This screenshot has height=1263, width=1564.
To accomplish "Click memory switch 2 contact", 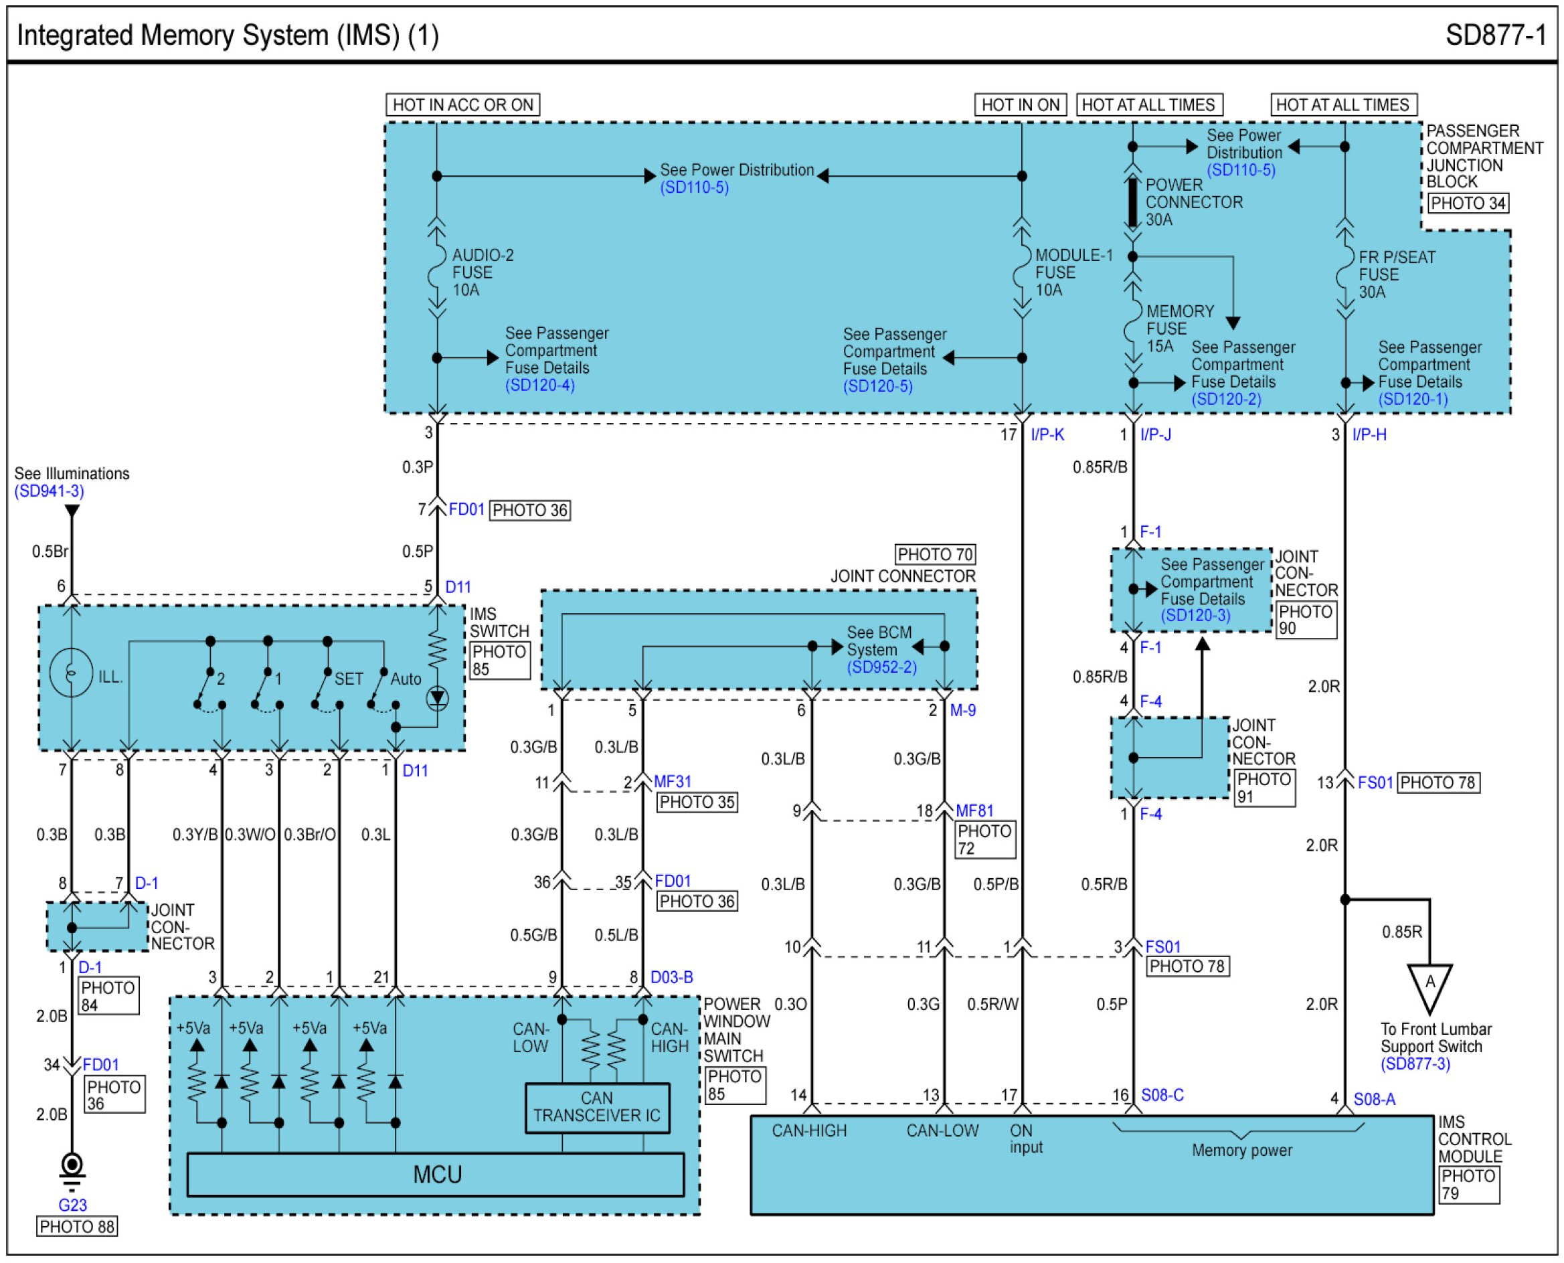I will (204, 687).
